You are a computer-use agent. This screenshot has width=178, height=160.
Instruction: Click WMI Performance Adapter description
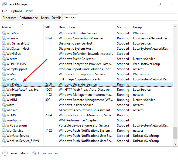coord(78,120)
